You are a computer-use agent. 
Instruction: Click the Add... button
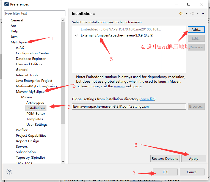coord(196,30)
